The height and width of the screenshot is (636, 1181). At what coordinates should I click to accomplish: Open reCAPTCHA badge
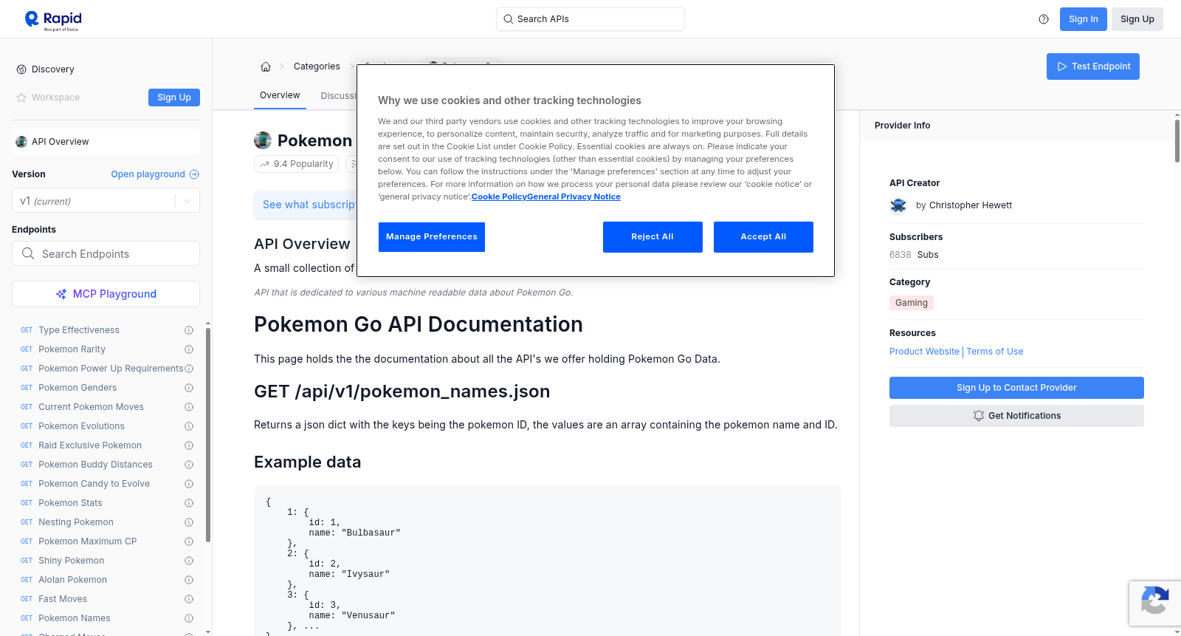(1154, 603)
